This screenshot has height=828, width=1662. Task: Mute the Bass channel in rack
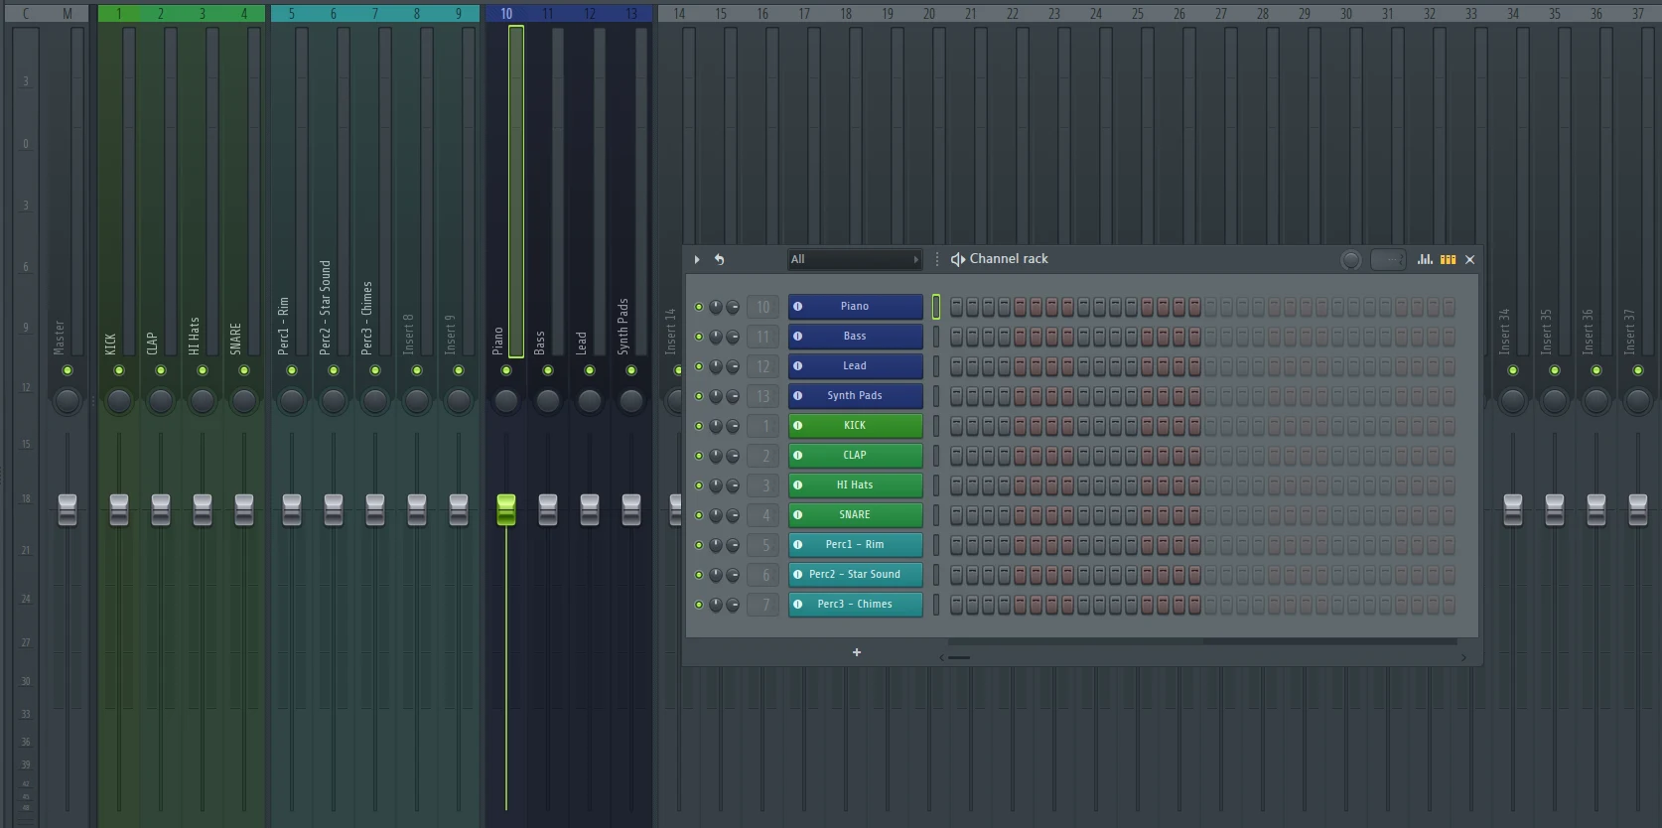[x=699, y=337]
